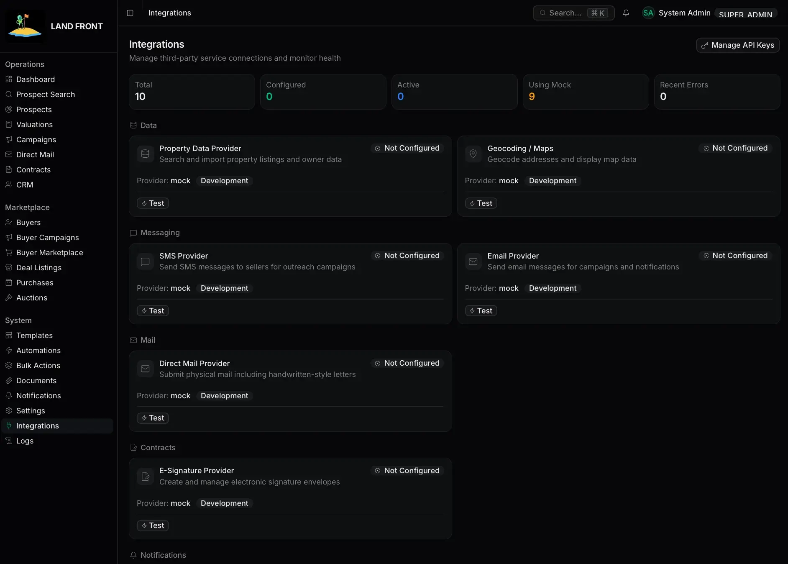Screen dimensions: 788x564
Task: Navigate to Documents
Action: (57, 381)
